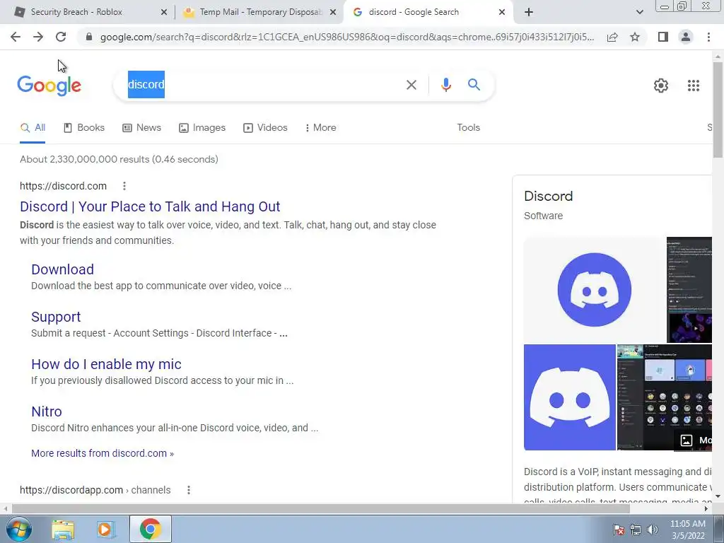Image resolution: width=724 pixels, height=543 pixels.
Task: Open the Discord chat screenshot thumbnail
Action: tap(689, 290)
